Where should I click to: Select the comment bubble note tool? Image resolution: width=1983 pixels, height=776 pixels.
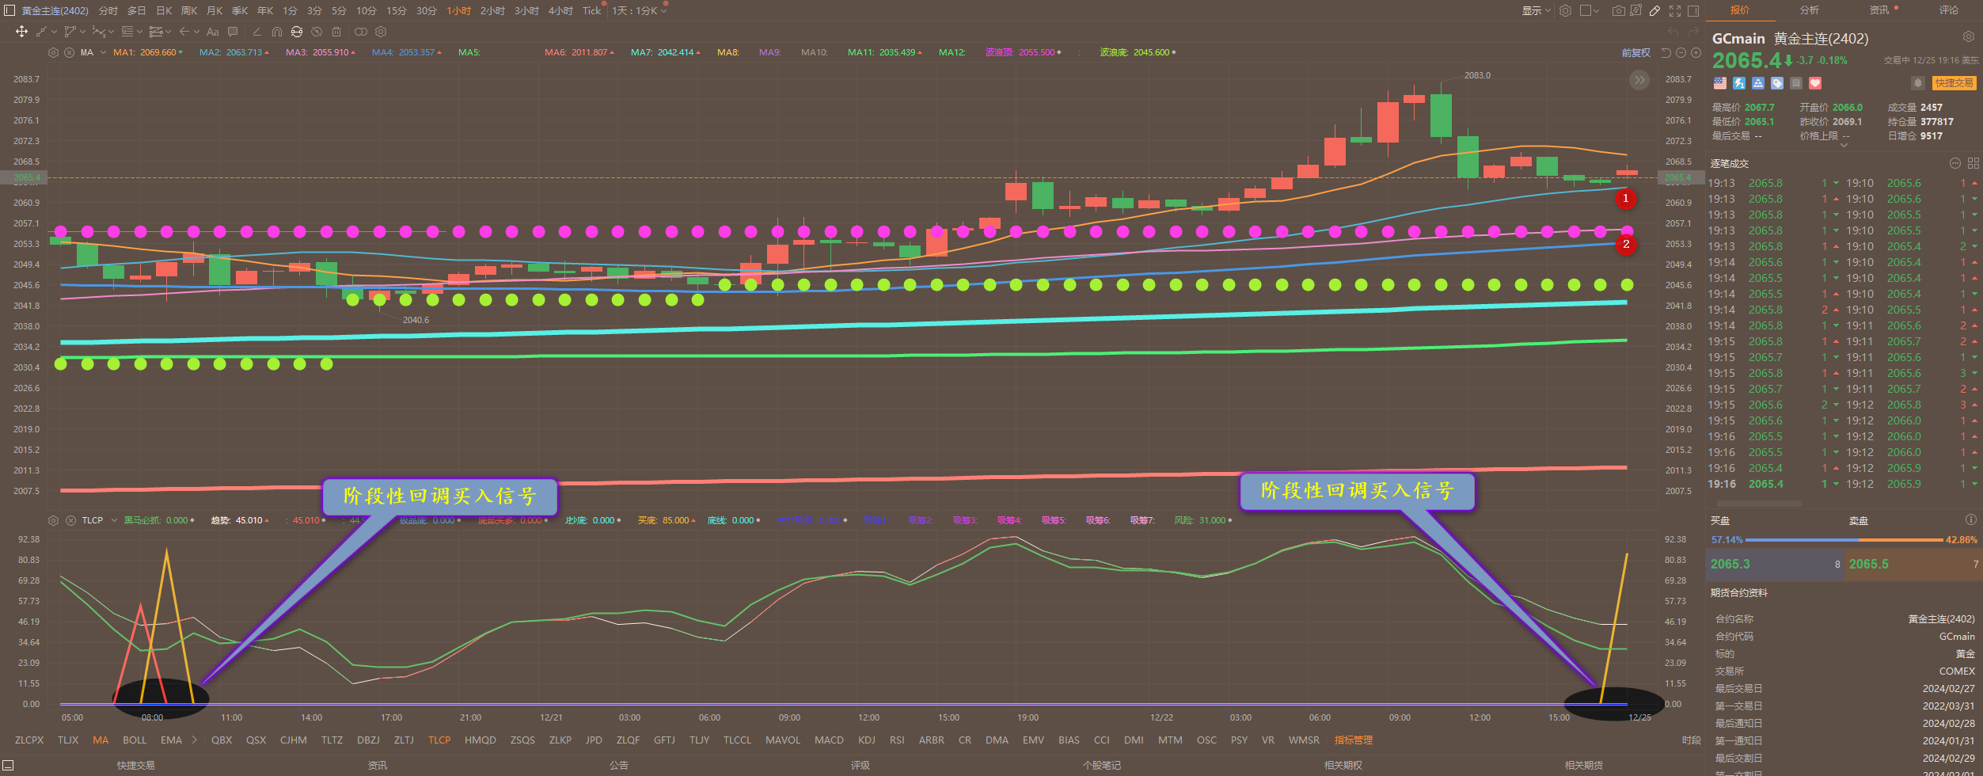click(x=233, y=32)
